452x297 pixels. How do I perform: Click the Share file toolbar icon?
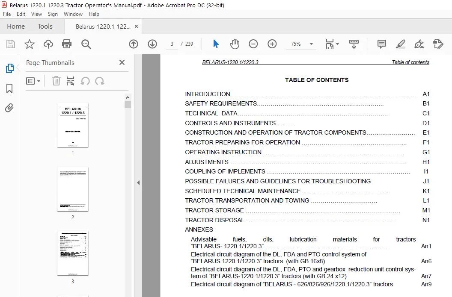click(438, 44)
